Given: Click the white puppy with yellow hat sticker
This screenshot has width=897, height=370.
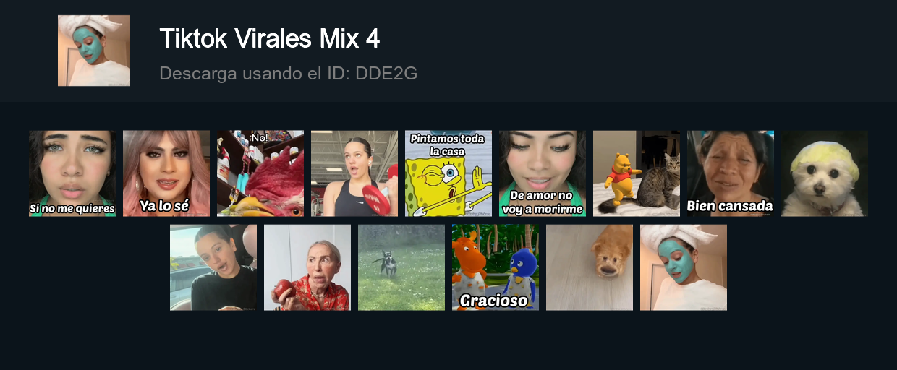Looking at the screenshot, I should 825,173.
